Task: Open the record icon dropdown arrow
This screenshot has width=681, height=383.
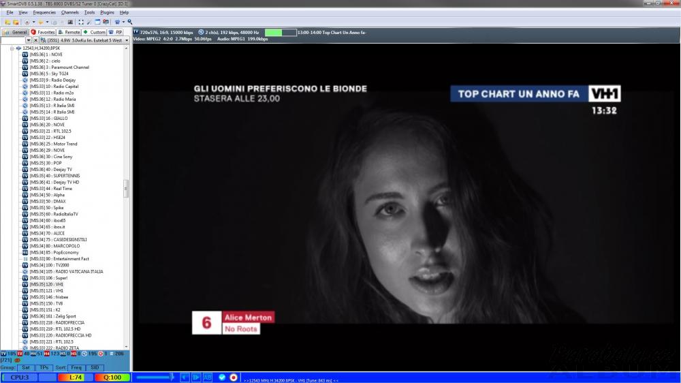Action: [34, 22]
